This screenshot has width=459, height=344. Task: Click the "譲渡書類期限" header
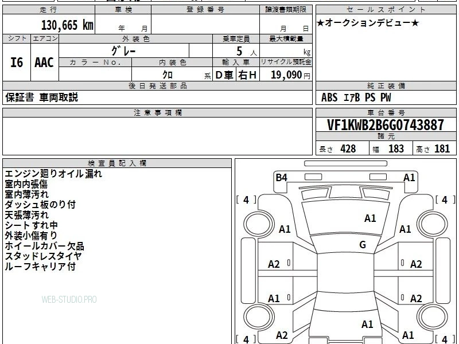tap(286, 10)
